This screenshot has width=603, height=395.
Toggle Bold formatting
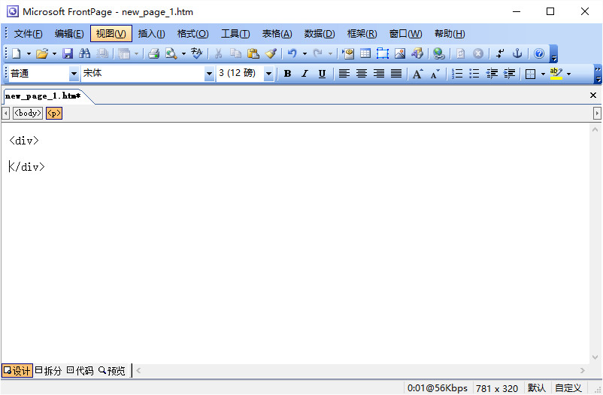point(287,74)
